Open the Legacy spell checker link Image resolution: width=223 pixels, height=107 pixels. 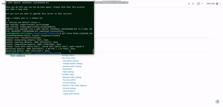[71, 94]
